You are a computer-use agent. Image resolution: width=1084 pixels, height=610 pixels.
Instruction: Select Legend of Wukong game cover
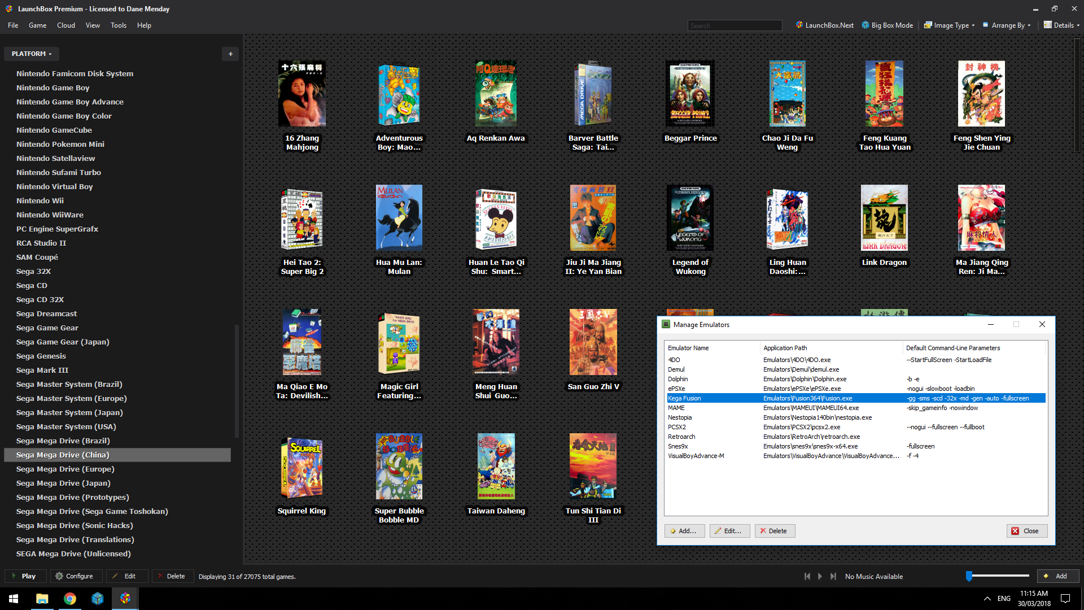690,217
